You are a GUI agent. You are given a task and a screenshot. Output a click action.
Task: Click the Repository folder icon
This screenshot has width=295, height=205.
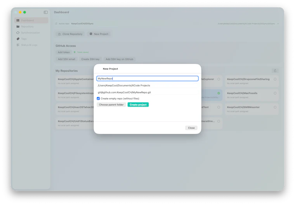pyautogui.click(x=18, y=26)
